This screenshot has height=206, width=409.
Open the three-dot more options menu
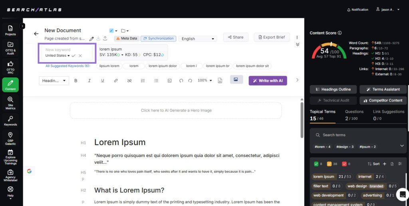pos(297,37)
